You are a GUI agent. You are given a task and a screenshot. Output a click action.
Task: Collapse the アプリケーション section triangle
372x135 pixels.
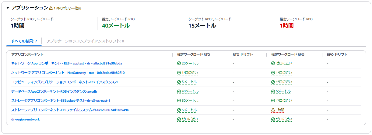(8, 8)
